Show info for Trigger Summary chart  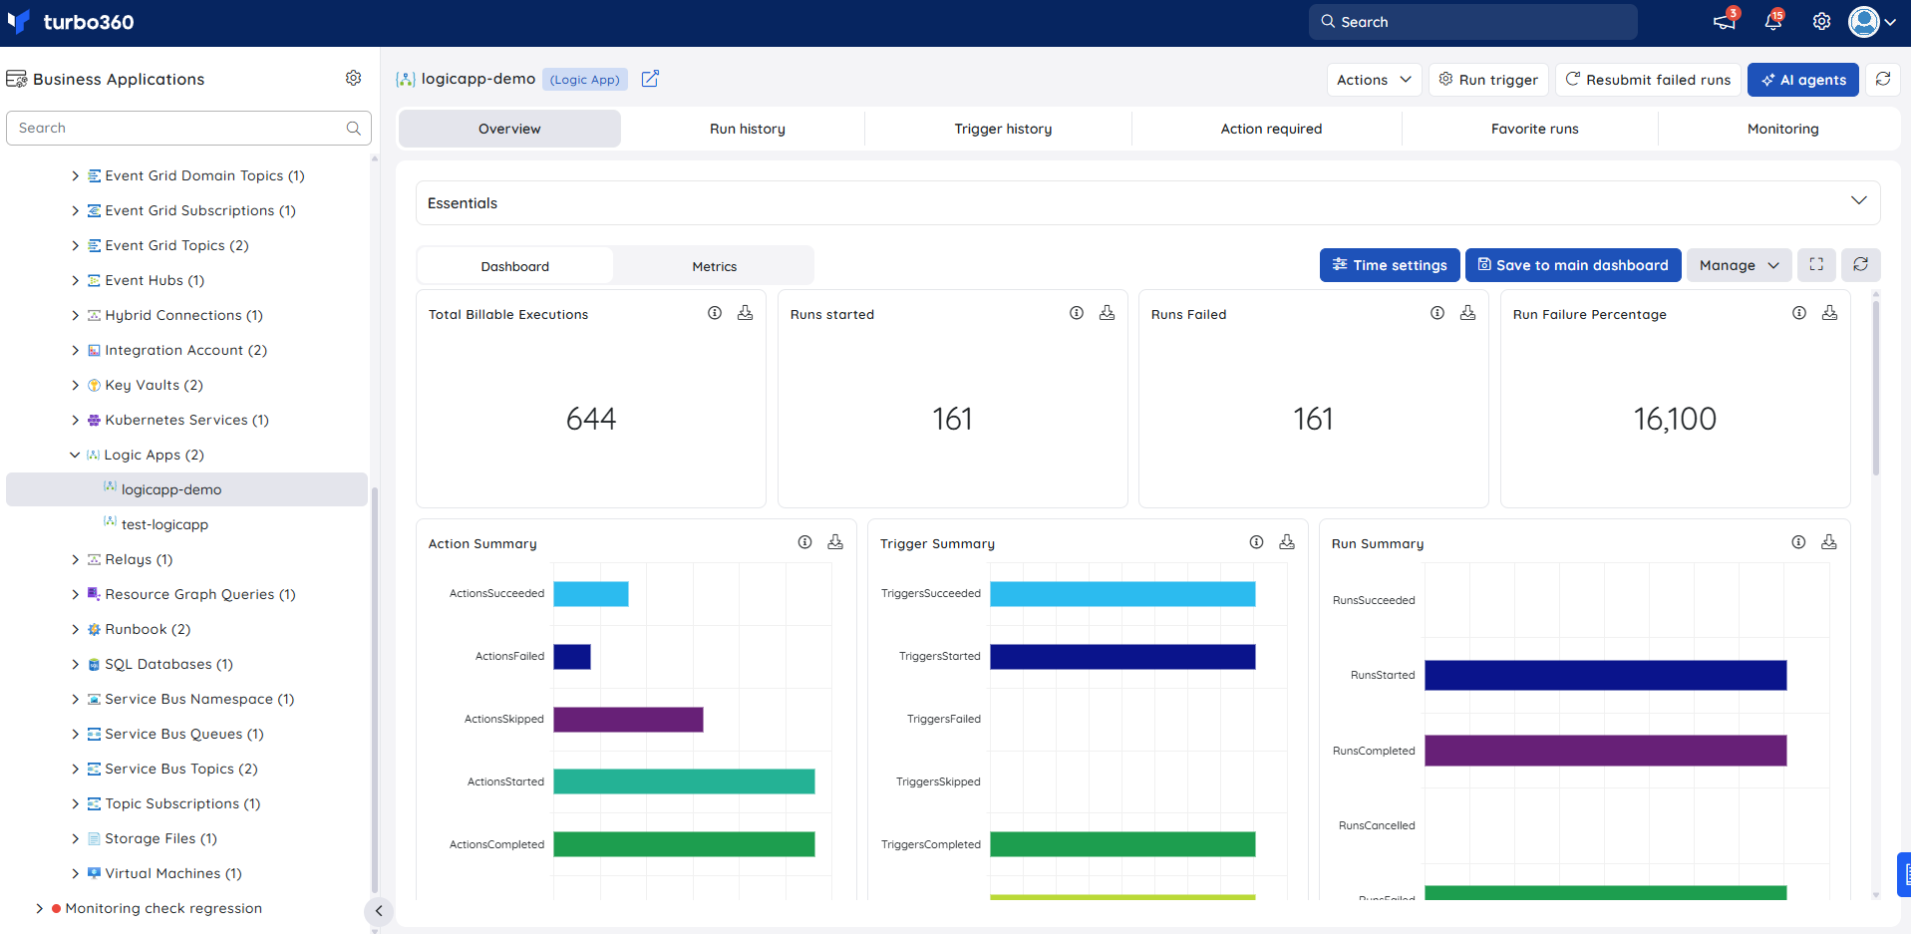click(1256, 542)
